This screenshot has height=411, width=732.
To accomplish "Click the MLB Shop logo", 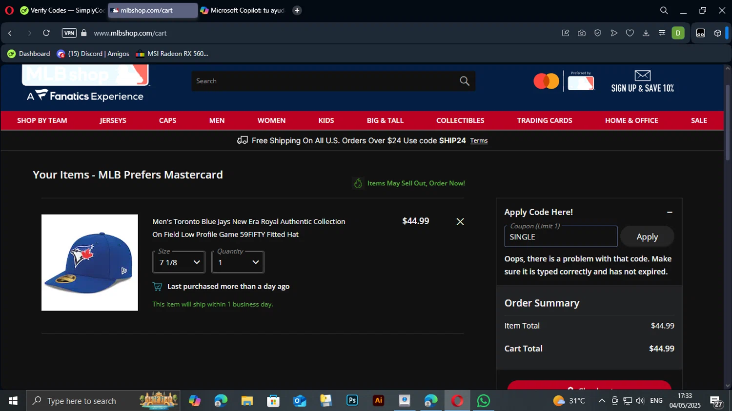I will click(x=85, y=83).
